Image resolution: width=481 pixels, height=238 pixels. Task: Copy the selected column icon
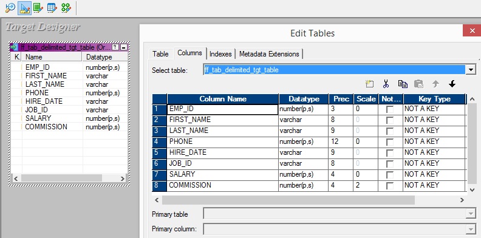[x=403, y=84]
